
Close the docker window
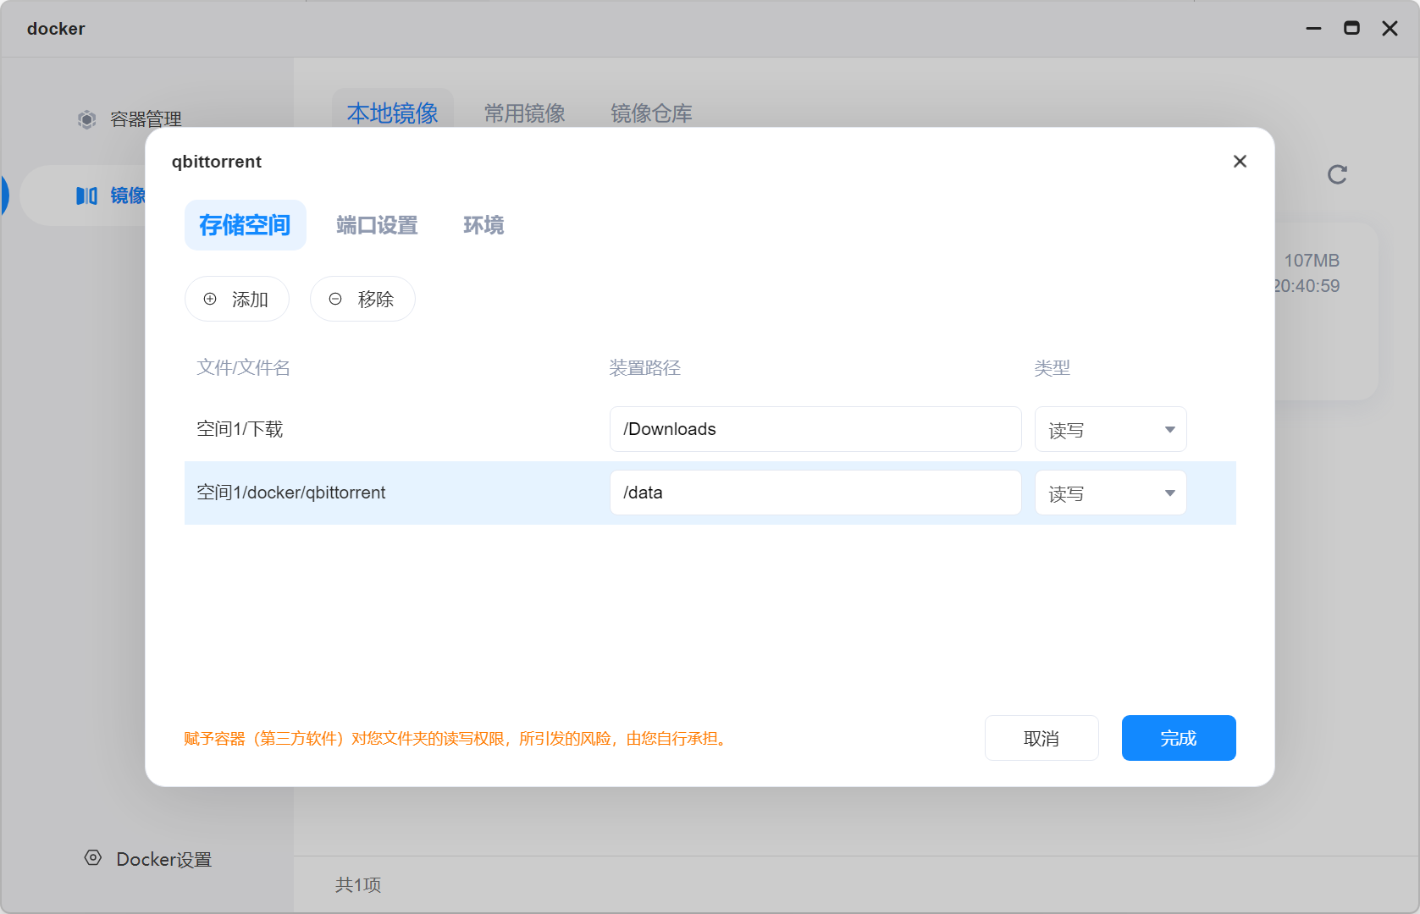[1390, 28]
